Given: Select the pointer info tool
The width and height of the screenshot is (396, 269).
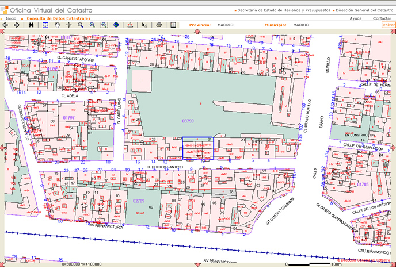Looking at the screenshot, I should click(x=144, y=25).
